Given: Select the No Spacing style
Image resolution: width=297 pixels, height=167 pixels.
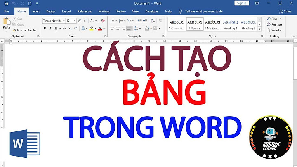Looking at the screenshot, I should click(213, 25).
